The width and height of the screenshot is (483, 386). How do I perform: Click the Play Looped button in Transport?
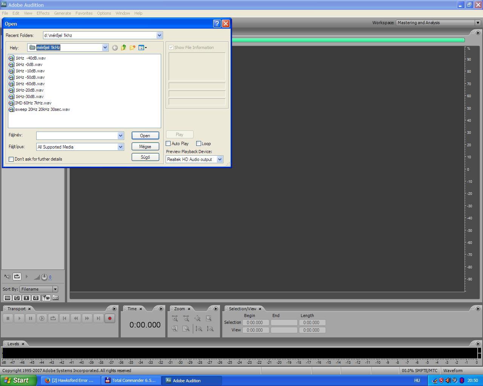[x=53, y=319]
